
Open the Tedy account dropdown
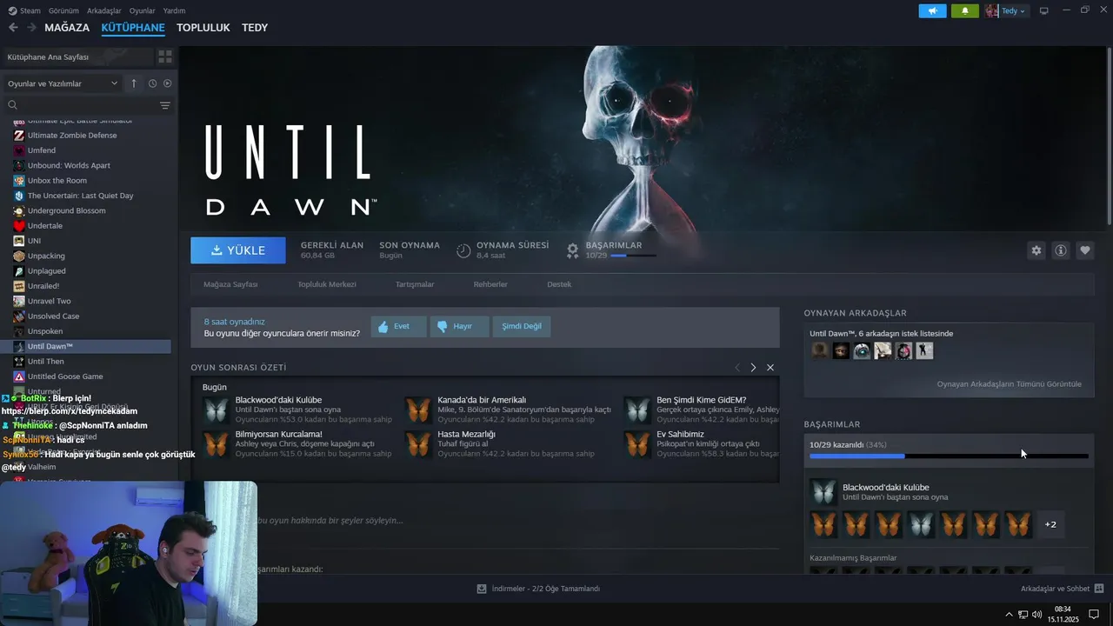[1006, 10]
